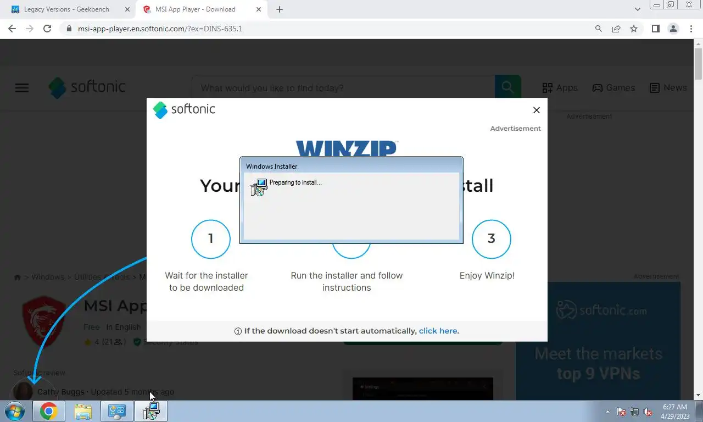Click the green search button
Screen dimensions: 703x422
508,88
